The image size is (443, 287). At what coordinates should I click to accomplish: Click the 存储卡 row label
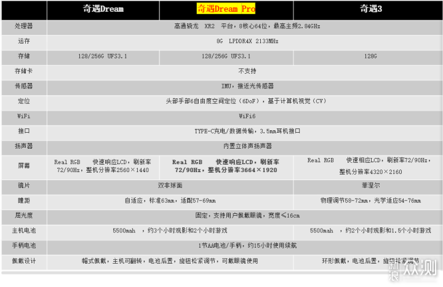[x=24, y=71]
